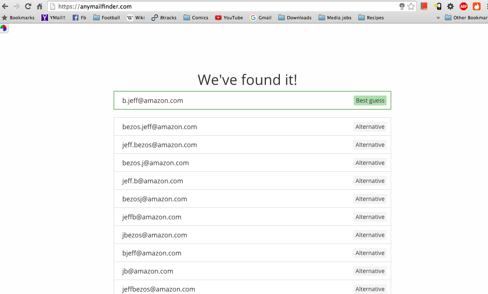
Task: Click the browser forward arrow
Action: click(16, 6)
